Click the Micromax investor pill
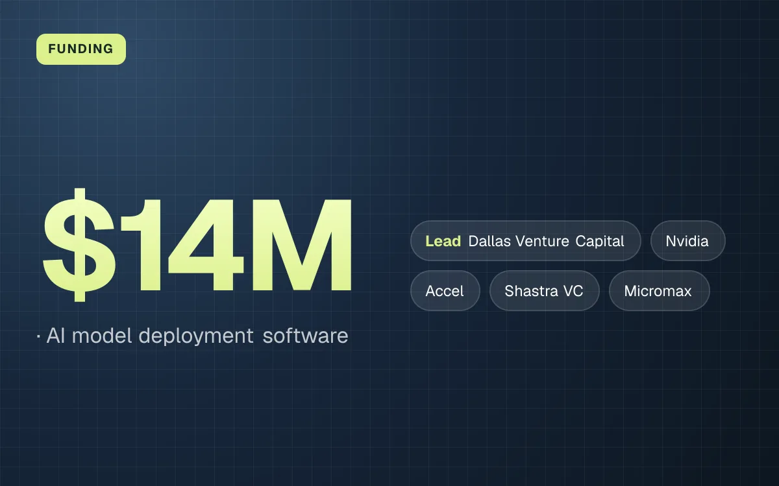This screenshot has height=486, width=779. pos(659,291)
